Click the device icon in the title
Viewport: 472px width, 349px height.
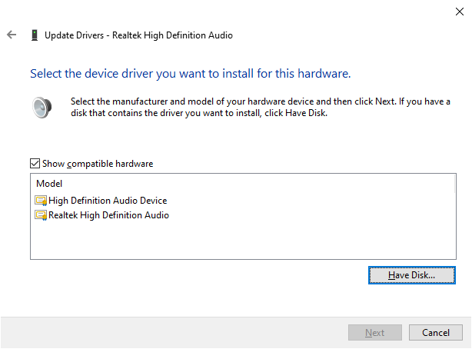point(35,35)
